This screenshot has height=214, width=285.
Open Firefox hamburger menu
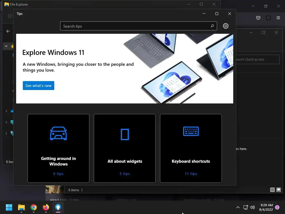point(278,18)
